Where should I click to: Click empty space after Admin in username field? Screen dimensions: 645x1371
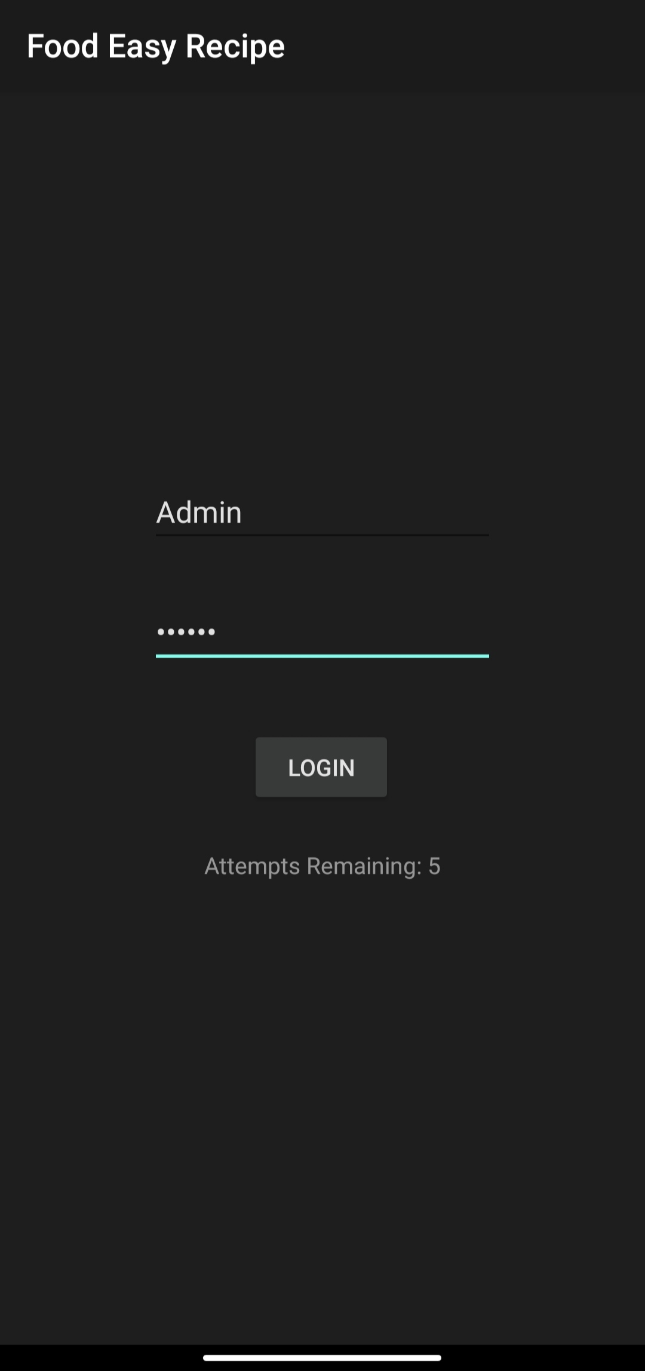[365, 513]
